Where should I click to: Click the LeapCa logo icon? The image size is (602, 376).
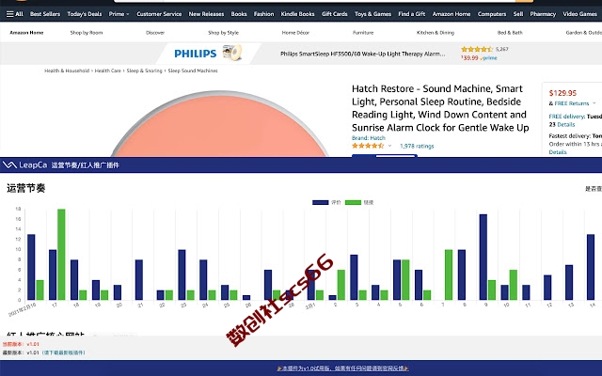[9, 165]
